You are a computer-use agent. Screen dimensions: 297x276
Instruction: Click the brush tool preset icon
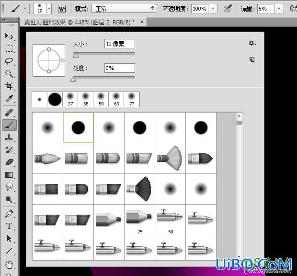(15, 9)
